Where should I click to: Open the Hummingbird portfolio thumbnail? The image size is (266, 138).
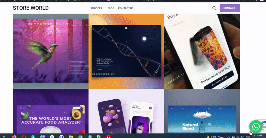[51, 51]
